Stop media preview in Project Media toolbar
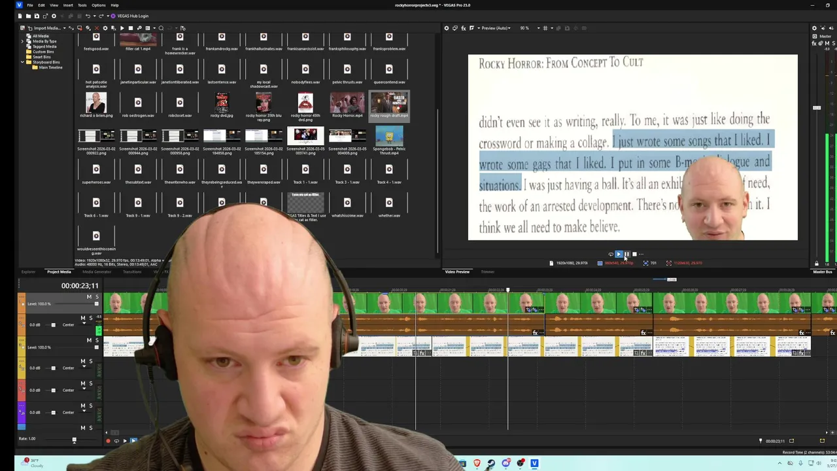The height and width of the screenshot is (471, 837). point(130,28)
